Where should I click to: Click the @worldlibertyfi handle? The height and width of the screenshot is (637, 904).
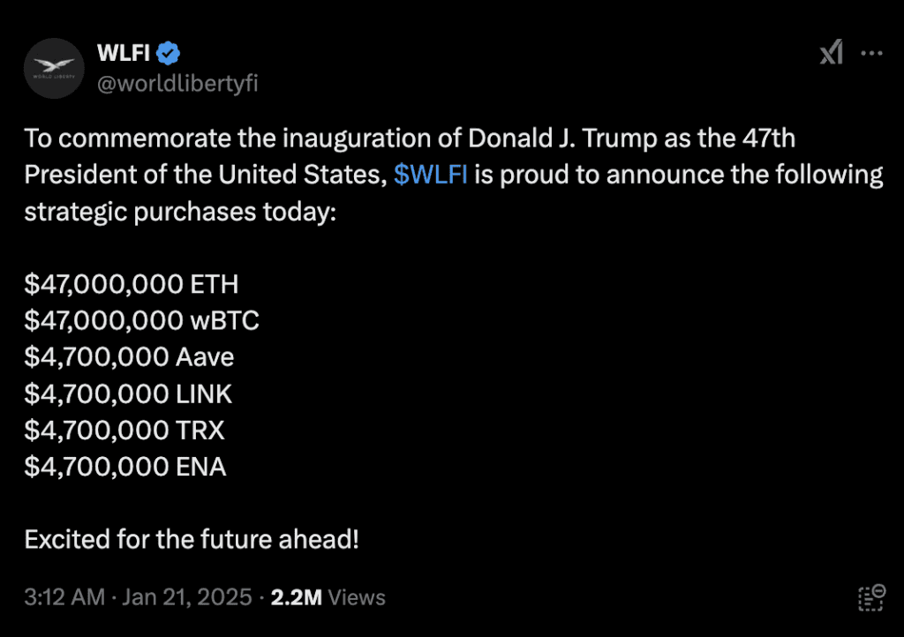[177, 83]
